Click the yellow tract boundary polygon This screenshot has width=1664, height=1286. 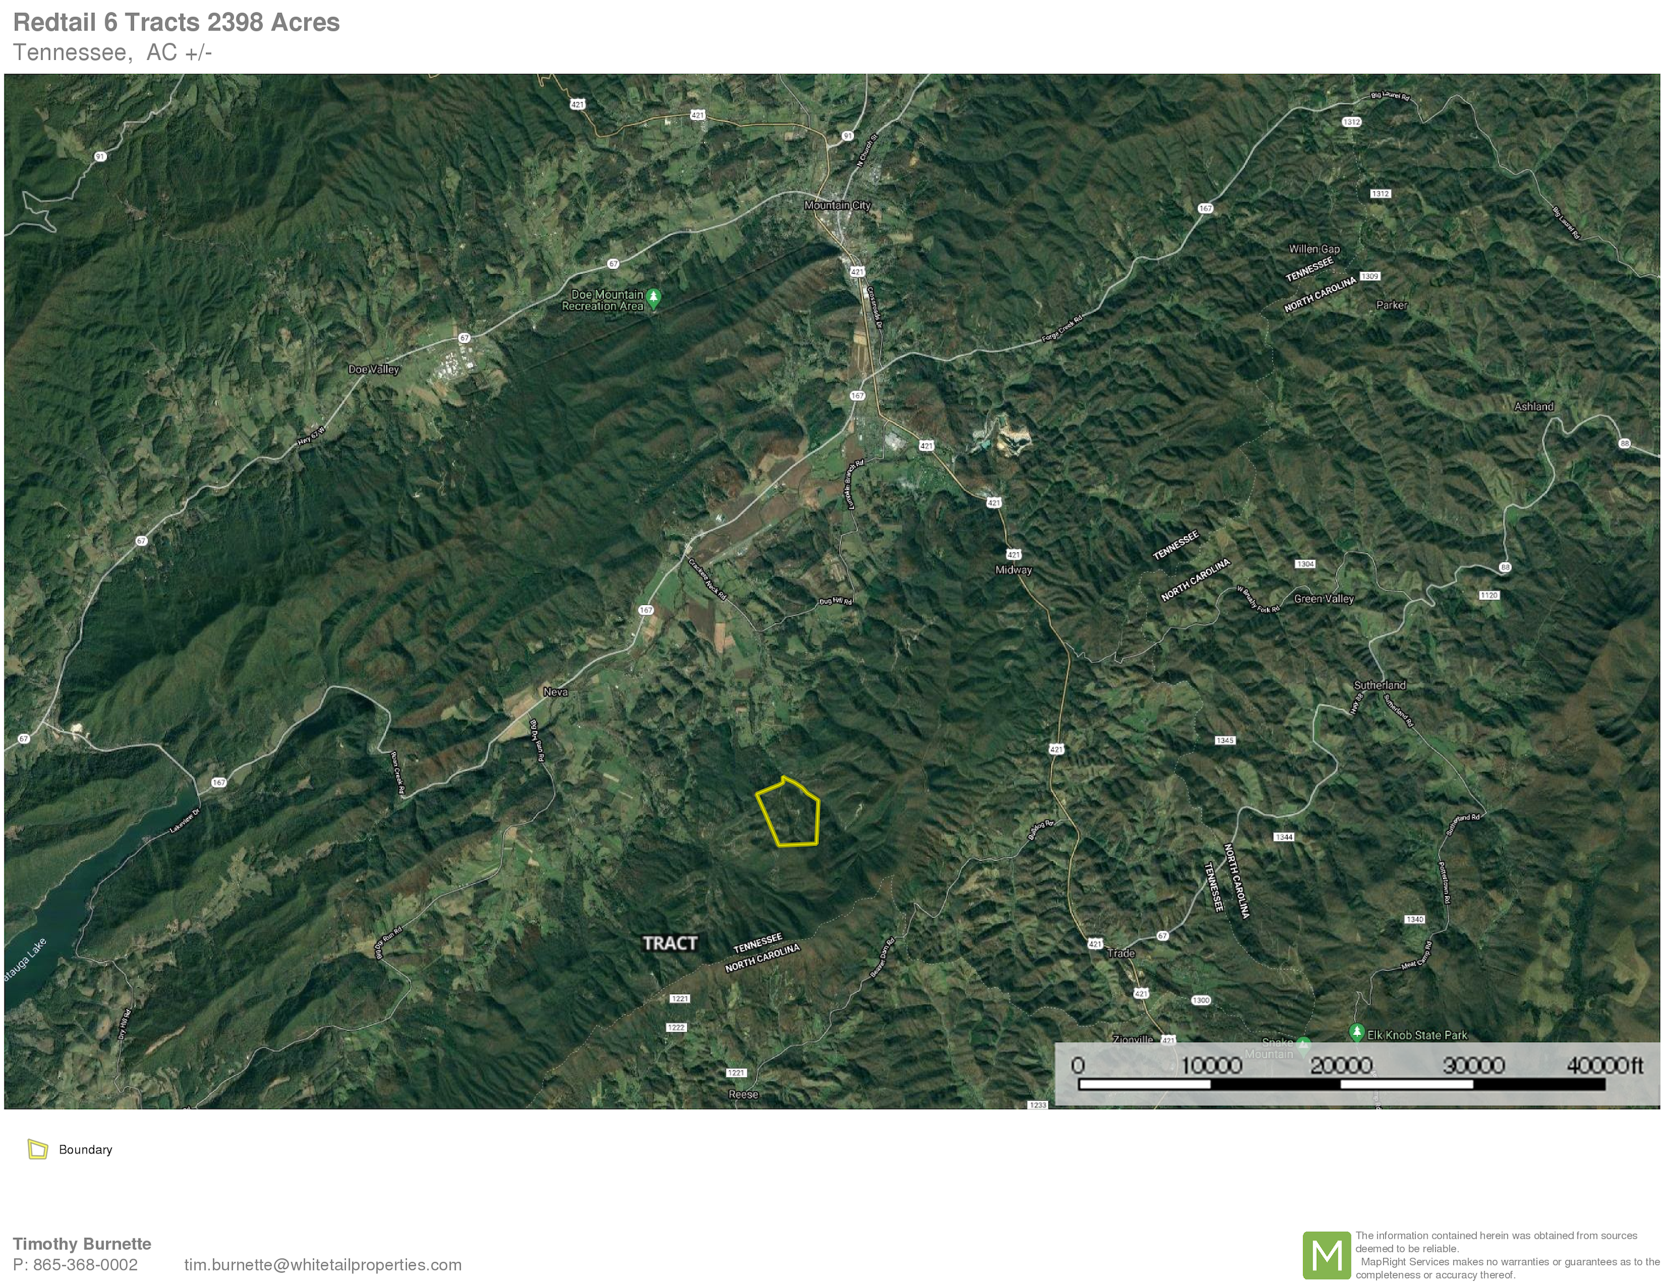tap(791, 814)
